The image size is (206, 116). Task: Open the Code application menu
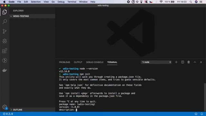(12, 2)
